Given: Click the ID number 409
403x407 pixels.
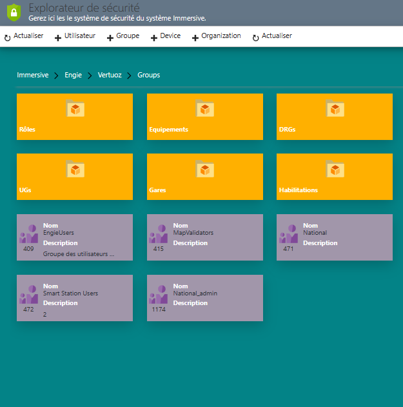Looking at the screenshot, I should pyautogui.click(x=28, y=249).
